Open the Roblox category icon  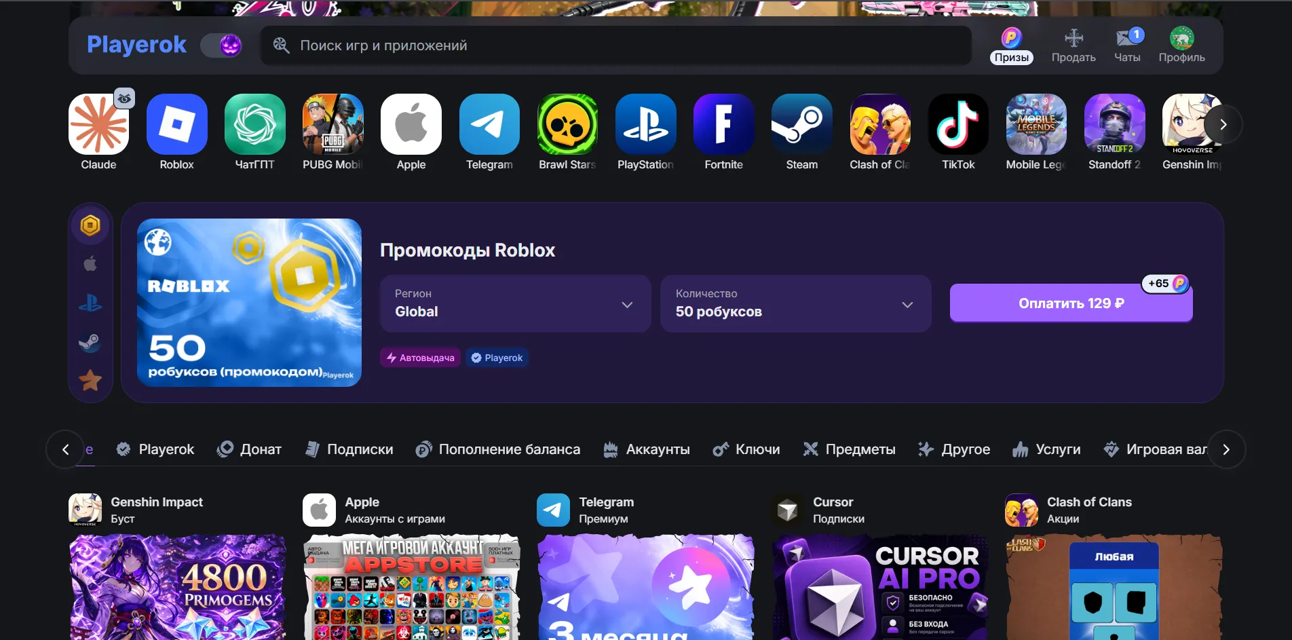tap(177, 124)
